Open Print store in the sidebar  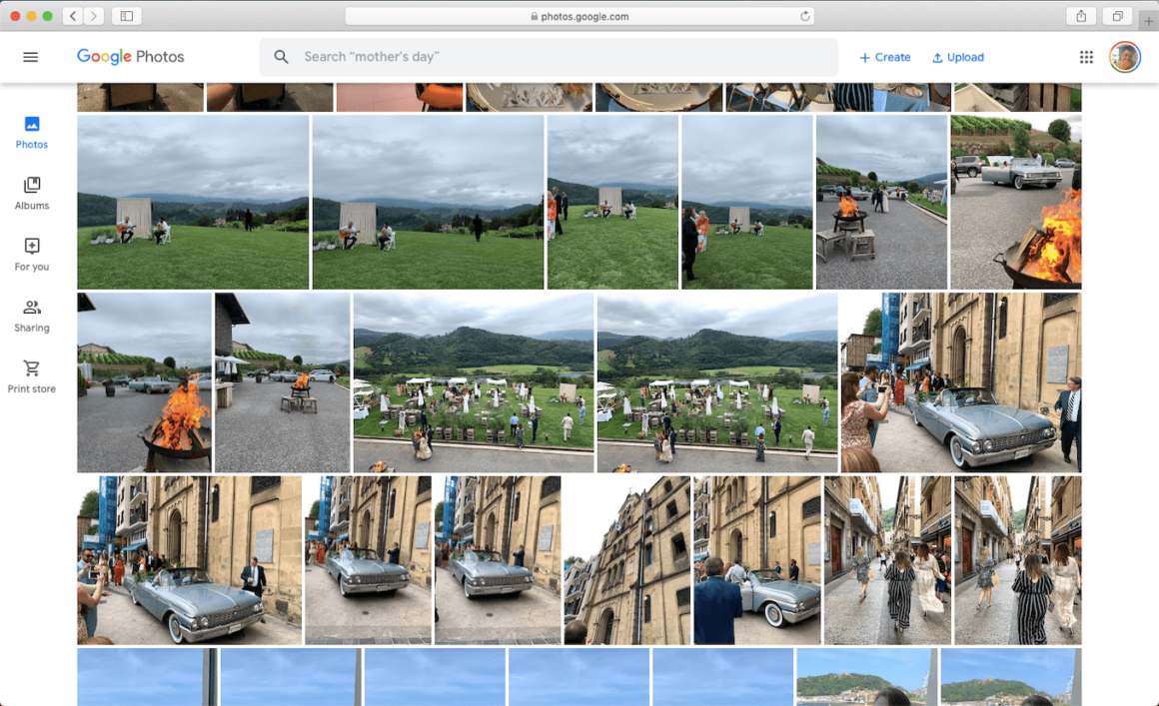pyautogui.click(x=32, y=377)
